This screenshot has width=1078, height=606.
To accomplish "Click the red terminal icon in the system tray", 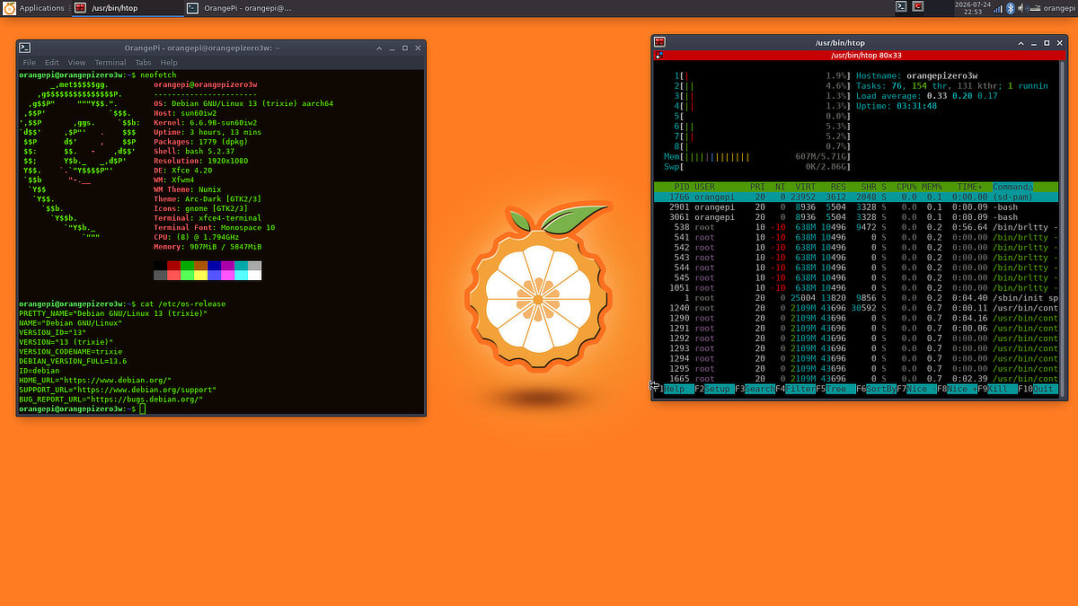I will click(x=918, y=6).
